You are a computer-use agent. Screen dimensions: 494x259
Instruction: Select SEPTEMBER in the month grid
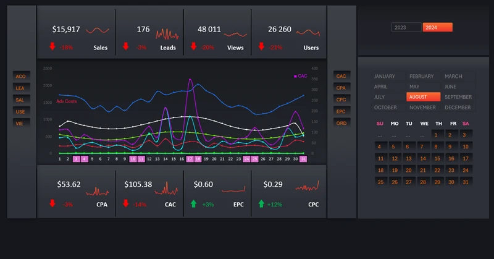pyautogui.click(x=458, y=97)
